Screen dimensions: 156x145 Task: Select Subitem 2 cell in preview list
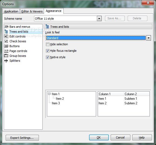coord(131,103)
